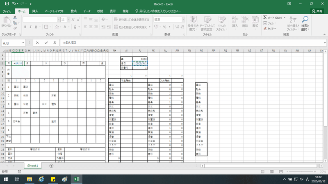The height and width of the screenshot is (184, 328).
Task: Switch to the Page Layout tab
Action: tap(55, 11)
